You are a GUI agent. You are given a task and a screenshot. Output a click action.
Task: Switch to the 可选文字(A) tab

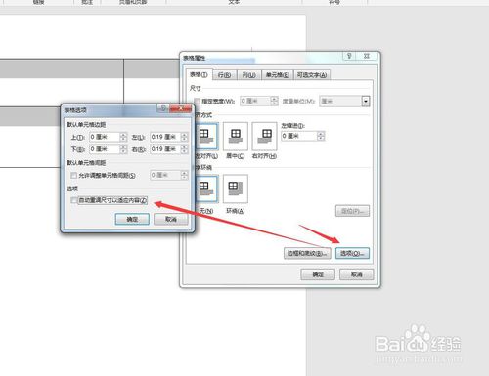pyautogui.click(x=312, y=75)
